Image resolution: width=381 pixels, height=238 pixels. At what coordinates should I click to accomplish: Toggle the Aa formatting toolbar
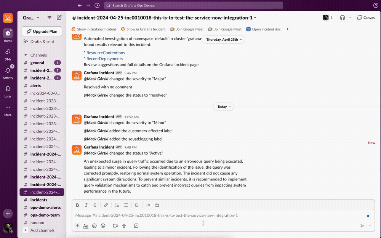[85, 226]
